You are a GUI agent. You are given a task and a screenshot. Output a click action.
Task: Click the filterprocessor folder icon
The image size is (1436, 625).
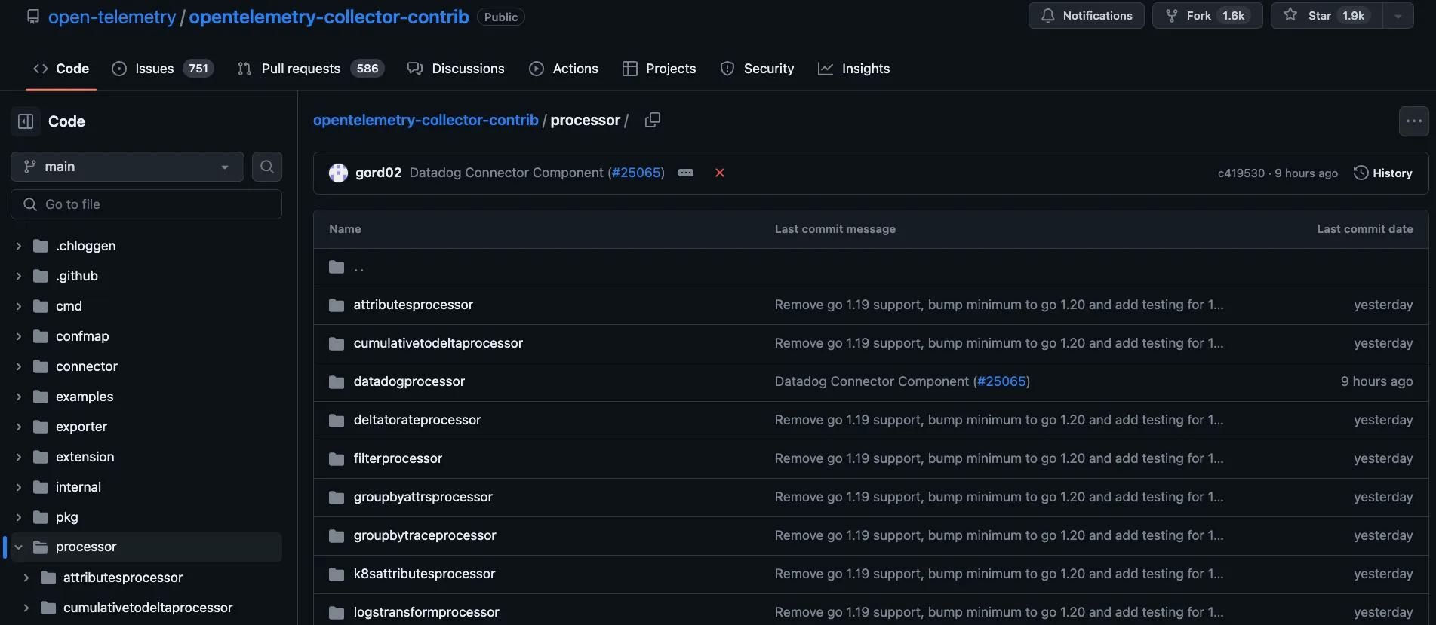tap(337, 459)
